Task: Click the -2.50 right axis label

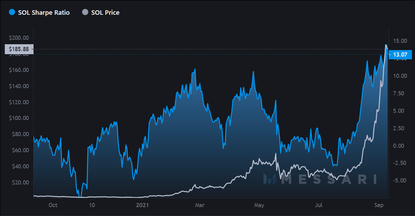Action: coord(400,163)
